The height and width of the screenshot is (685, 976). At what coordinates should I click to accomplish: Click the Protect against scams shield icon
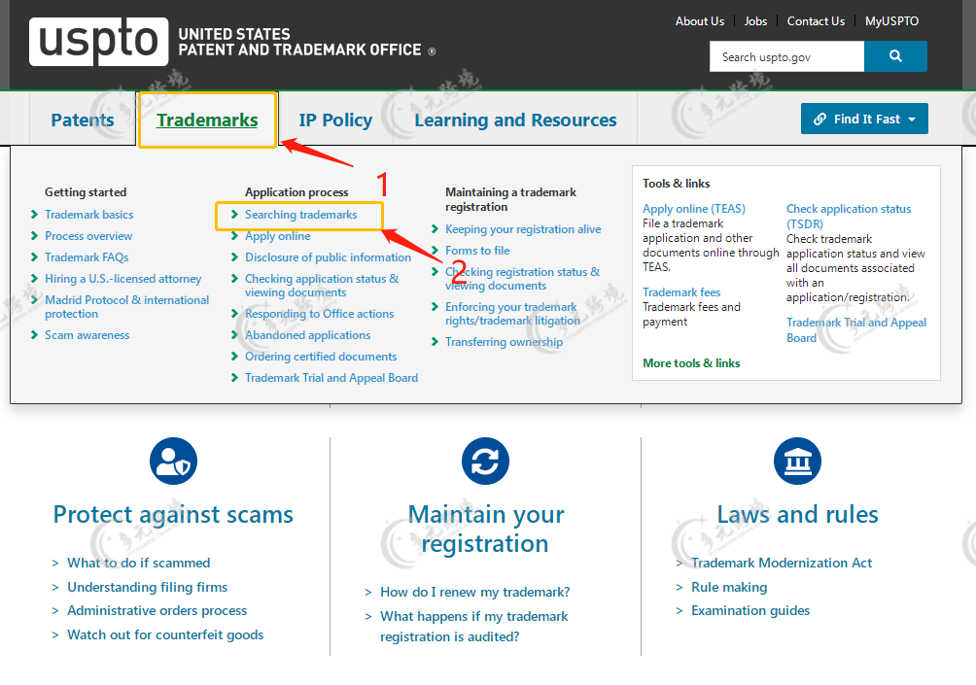point(174,461)
